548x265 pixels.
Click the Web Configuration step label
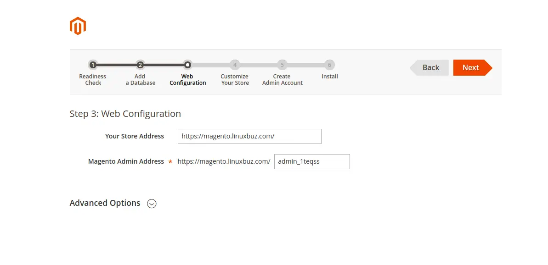coord(188,79)
